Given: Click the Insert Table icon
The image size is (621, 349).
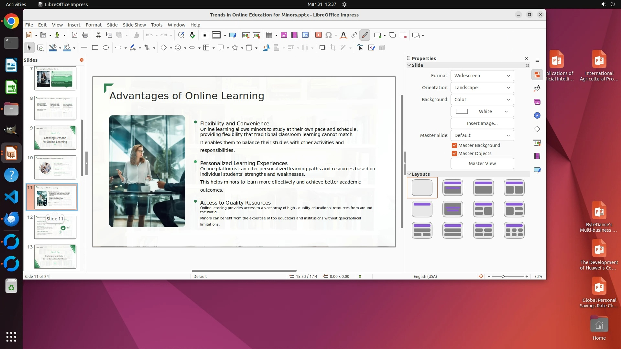Looking at the screenshot, I should (269, 35).
